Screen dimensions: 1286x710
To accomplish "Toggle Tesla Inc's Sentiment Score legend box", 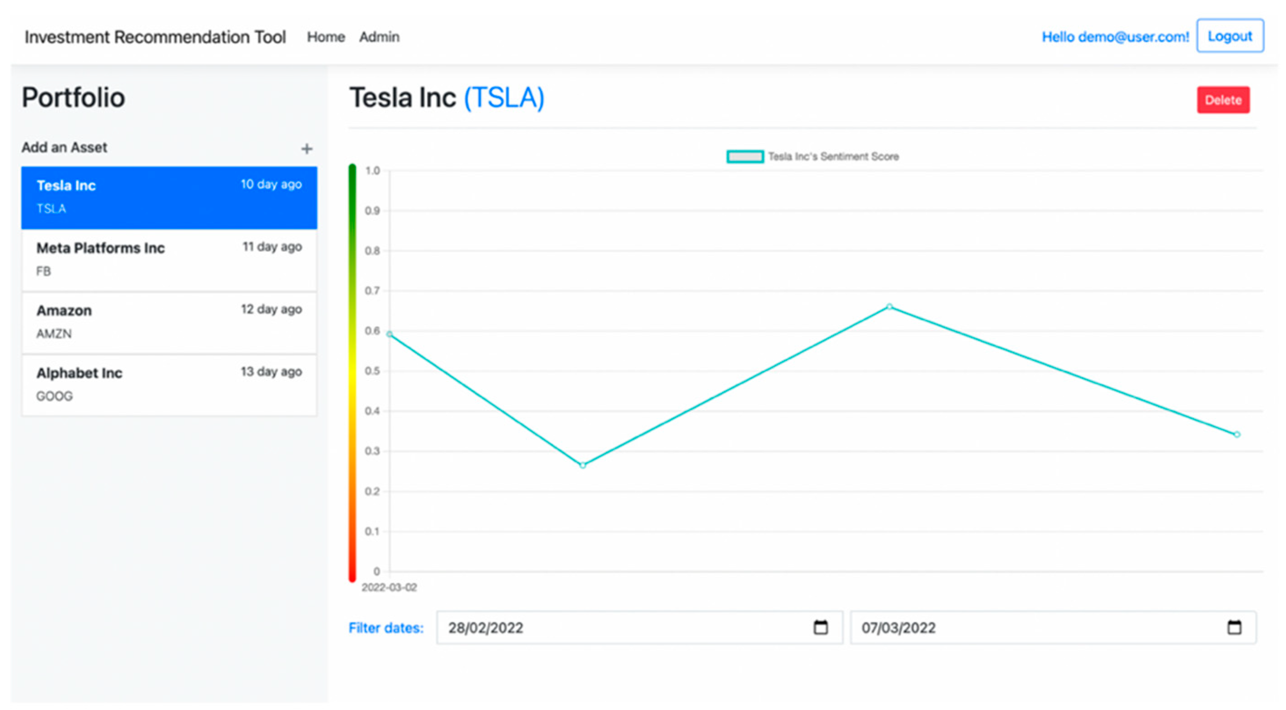I will click(744, 157).
